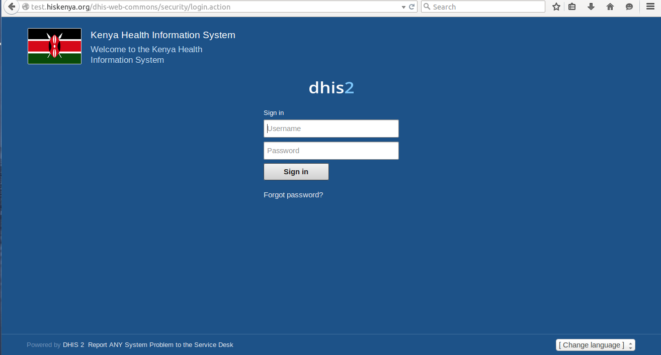The image size is (661, 355).
Task: Click the Kenya flag image
Action: click(54, 46)
